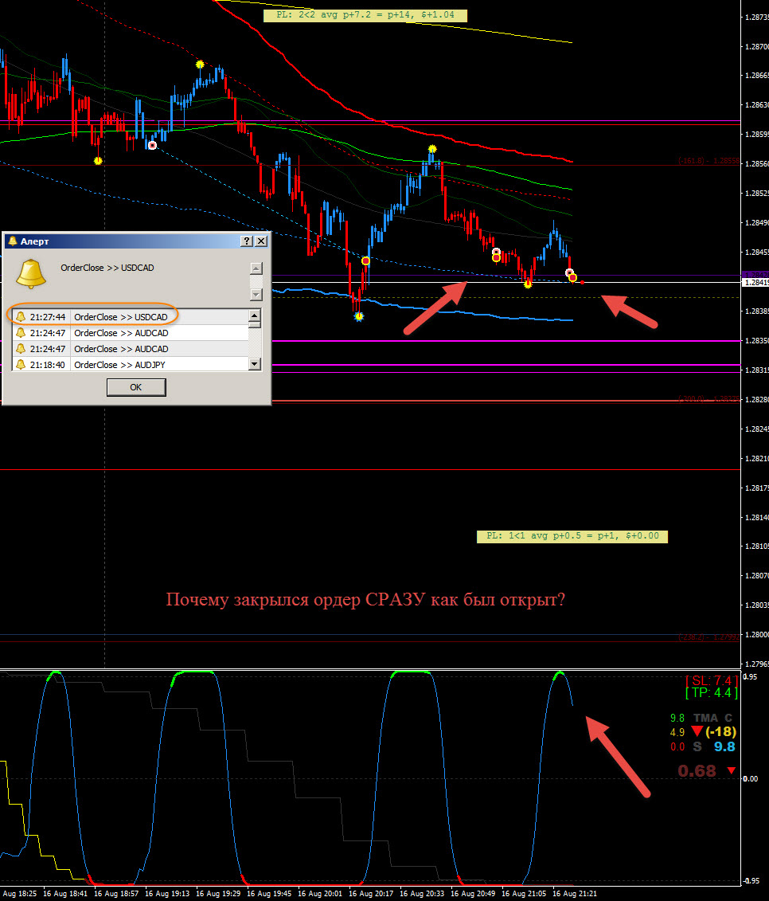Close the Алерт dialog window

[x=261, y=241]
